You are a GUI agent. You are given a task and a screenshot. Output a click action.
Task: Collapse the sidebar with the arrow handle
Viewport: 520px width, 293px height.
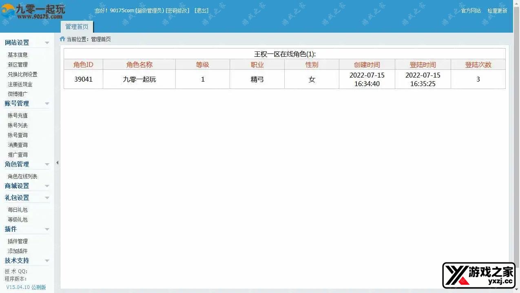[57, 163]
